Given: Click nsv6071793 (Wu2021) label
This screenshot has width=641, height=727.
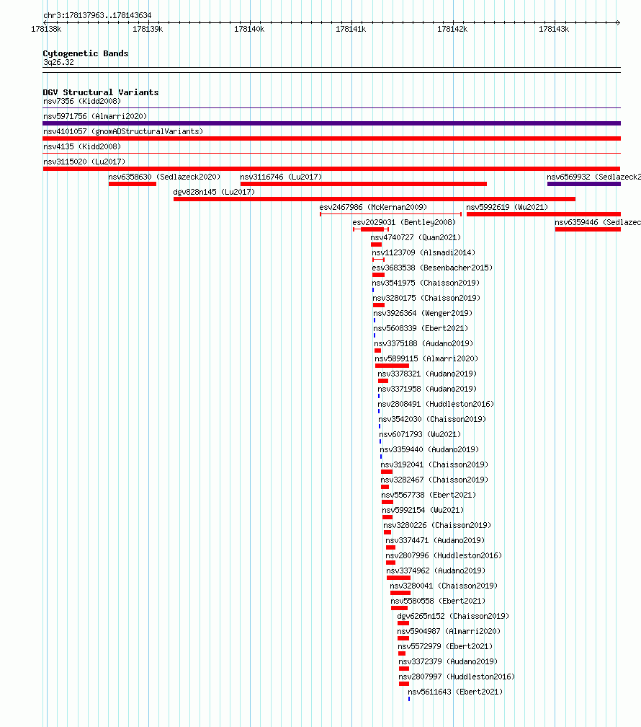Looking at the screenshot, I should 420,434.
